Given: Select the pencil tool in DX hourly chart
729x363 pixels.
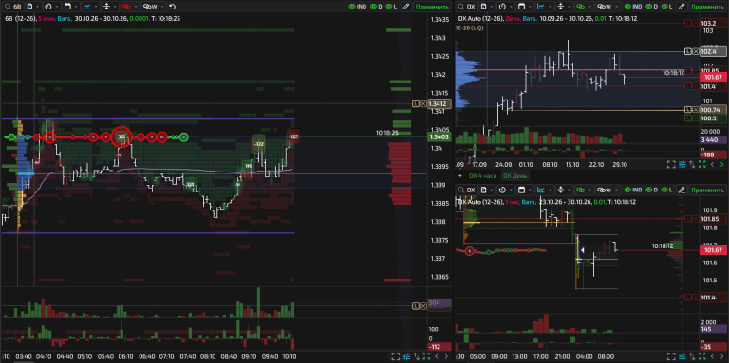Looking at the screenshot, I should click(682, 190).
